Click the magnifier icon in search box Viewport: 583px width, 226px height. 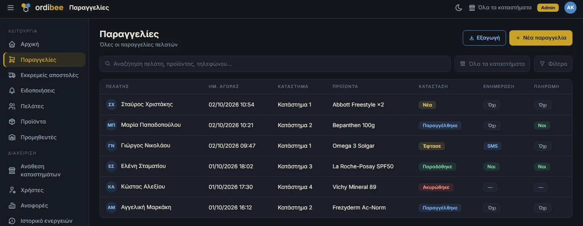coord(108,64)
